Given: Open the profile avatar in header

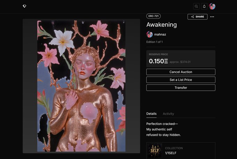Looking at the screenshot, I should coord(212,6).
